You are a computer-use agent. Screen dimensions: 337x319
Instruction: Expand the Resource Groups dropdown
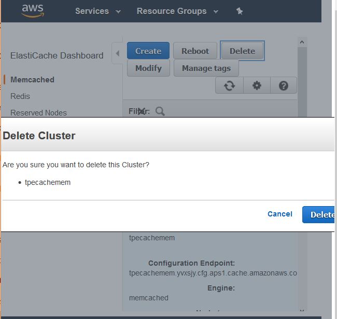pyautogui.click(x=177, y=11)
